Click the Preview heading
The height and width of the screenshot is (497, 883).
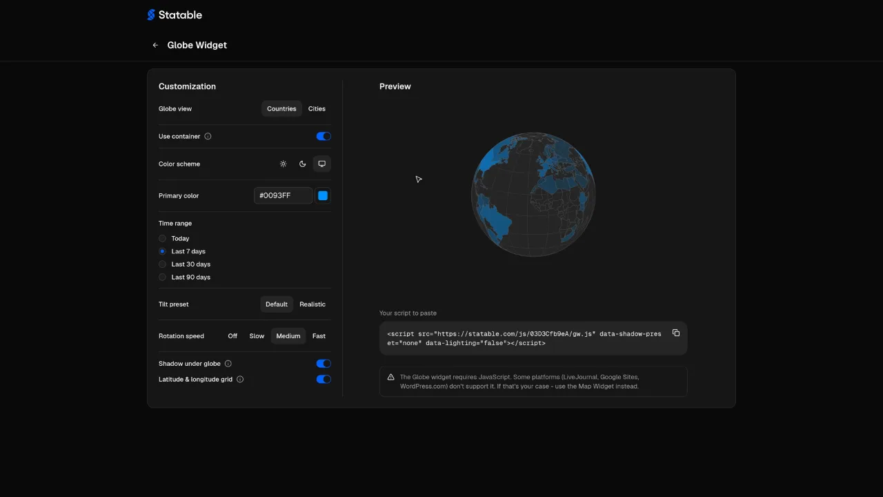click(395, 86)
